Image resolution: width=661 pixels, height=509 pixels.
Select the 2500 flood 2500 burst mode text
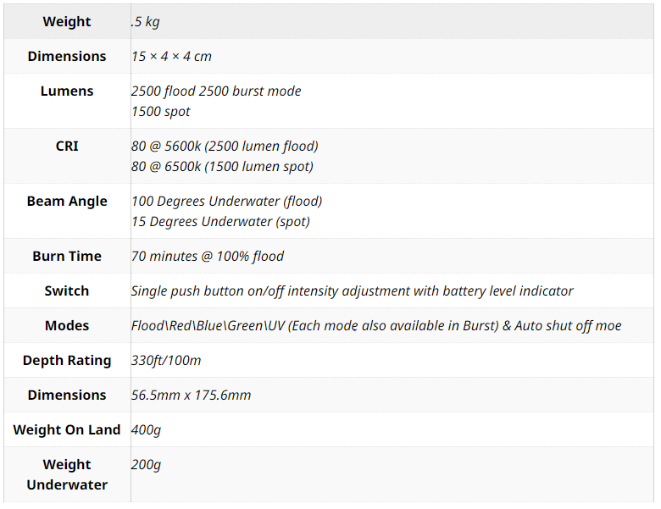[x=216, y=91]
